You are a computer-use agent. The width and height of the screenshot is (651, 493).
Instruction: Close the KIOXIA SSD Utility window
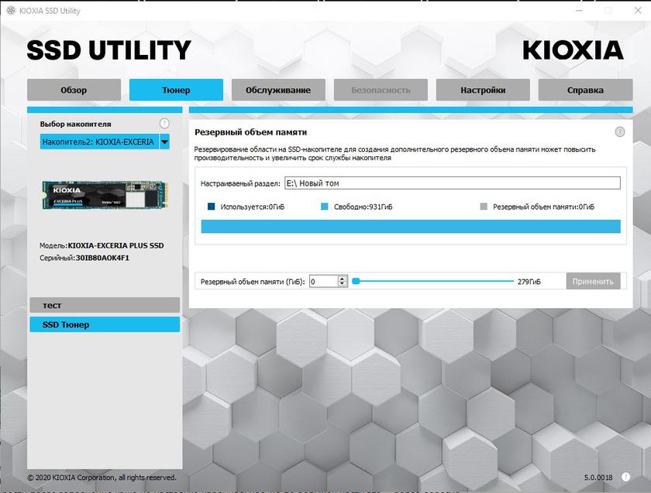635,11
